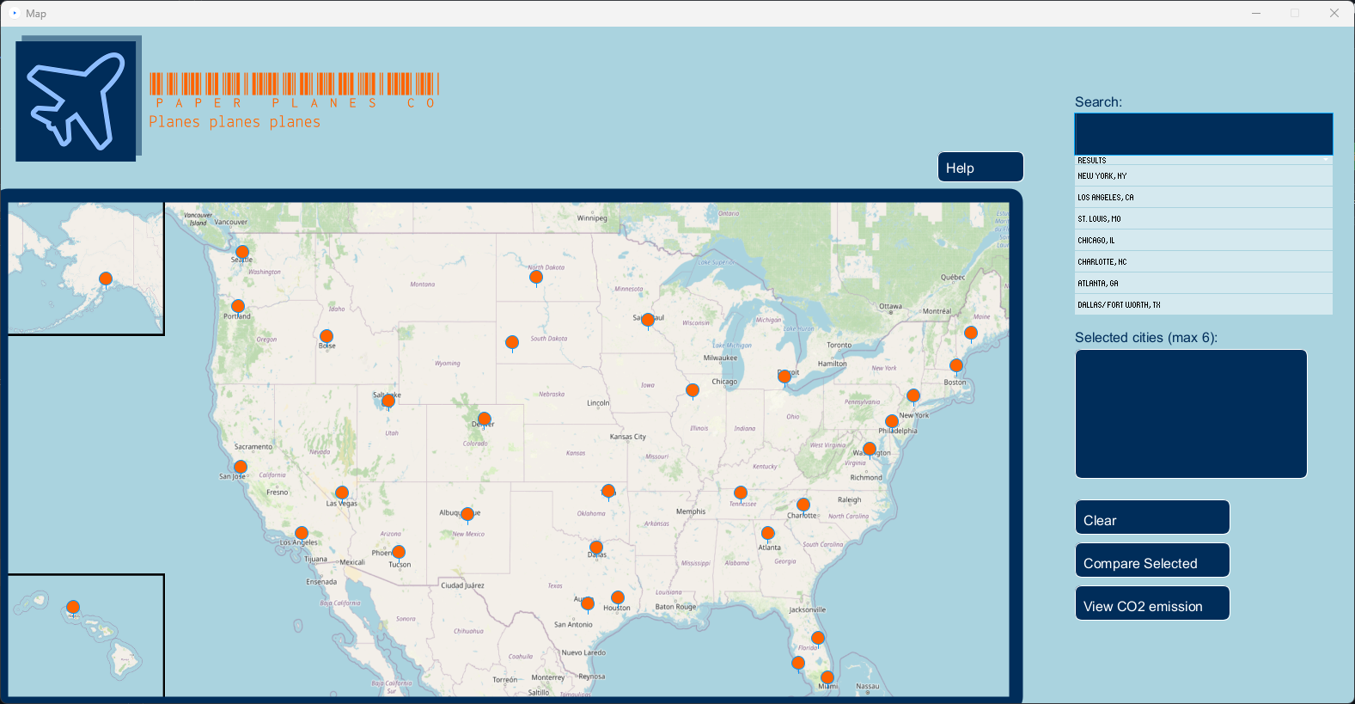
Task: Click the Selected cities panel
Action: tap(1191, 413)
